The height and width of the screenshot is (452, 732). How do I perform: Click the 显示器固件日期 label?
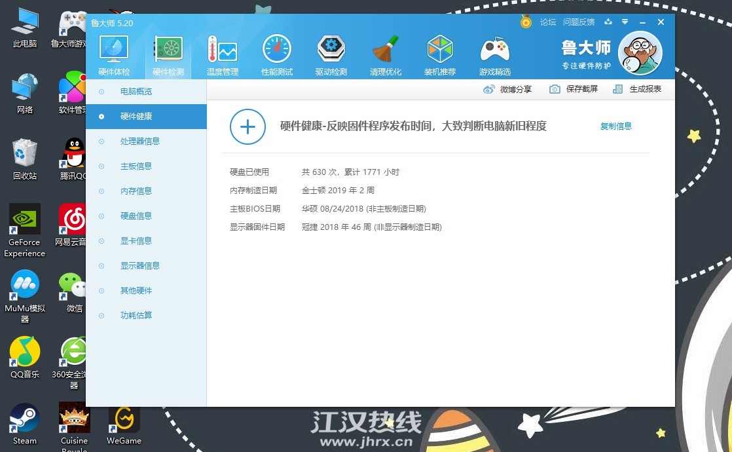click(x=257, y=227)
